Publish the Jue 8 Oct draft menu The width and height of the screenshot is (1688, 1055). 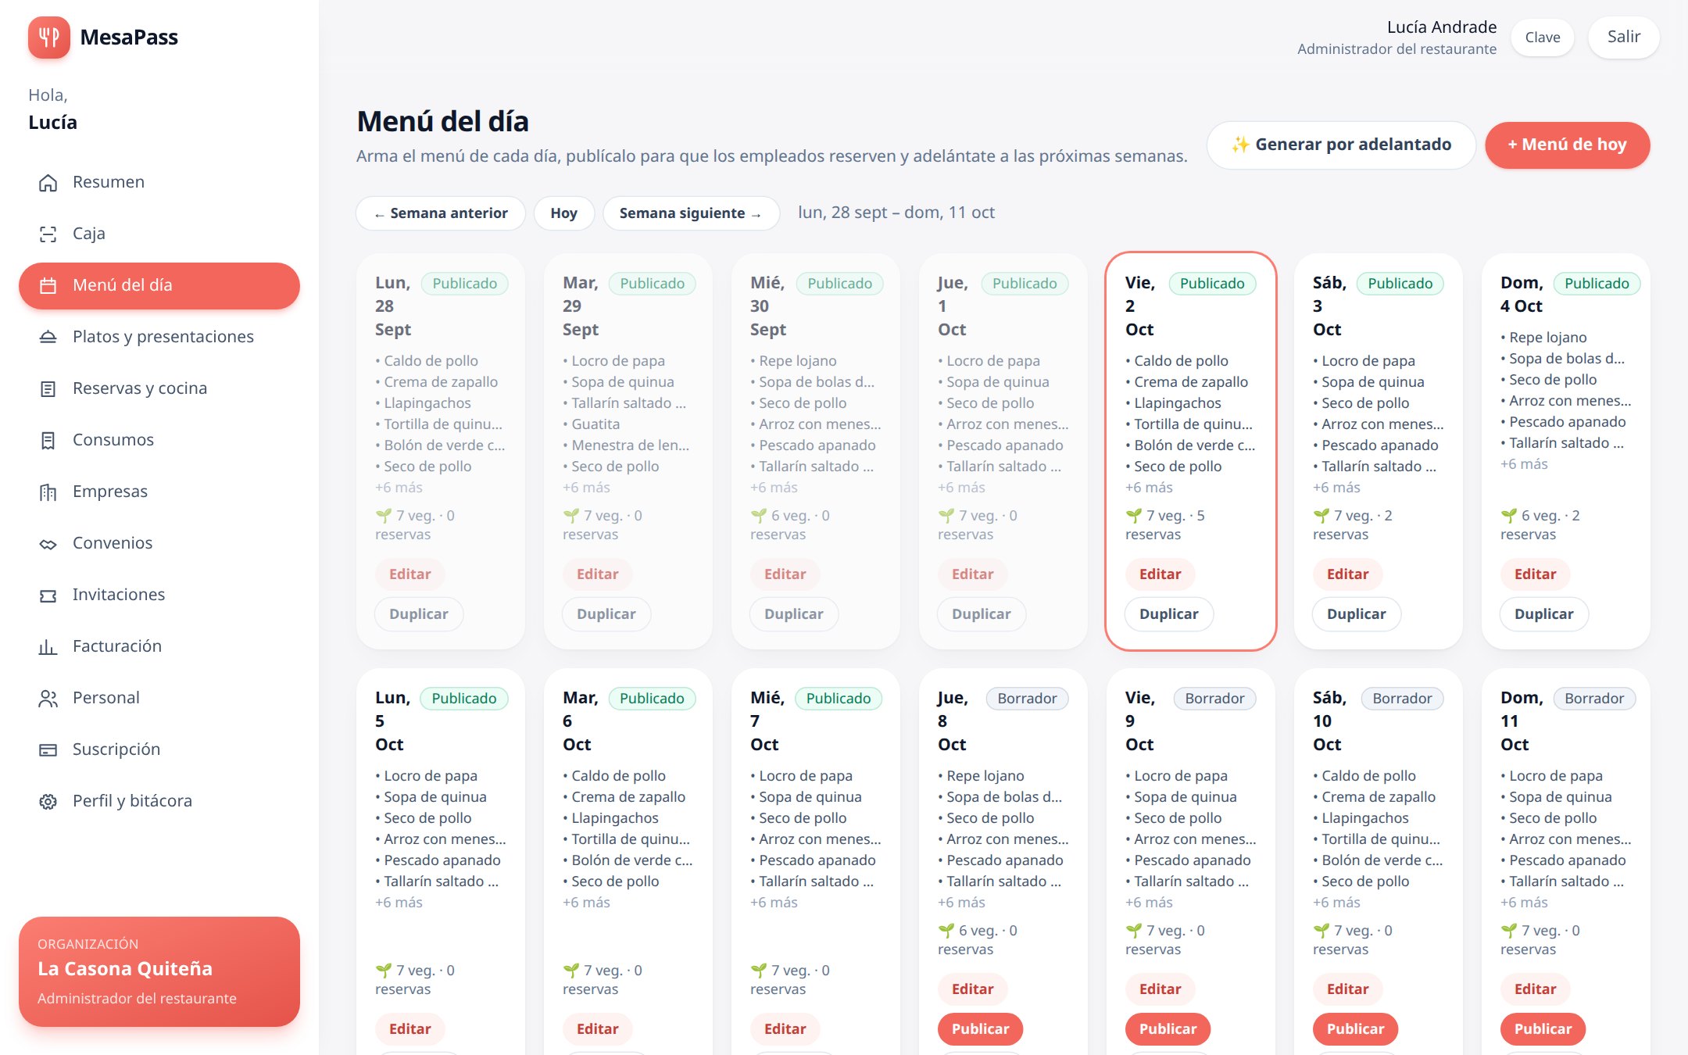980,1029
